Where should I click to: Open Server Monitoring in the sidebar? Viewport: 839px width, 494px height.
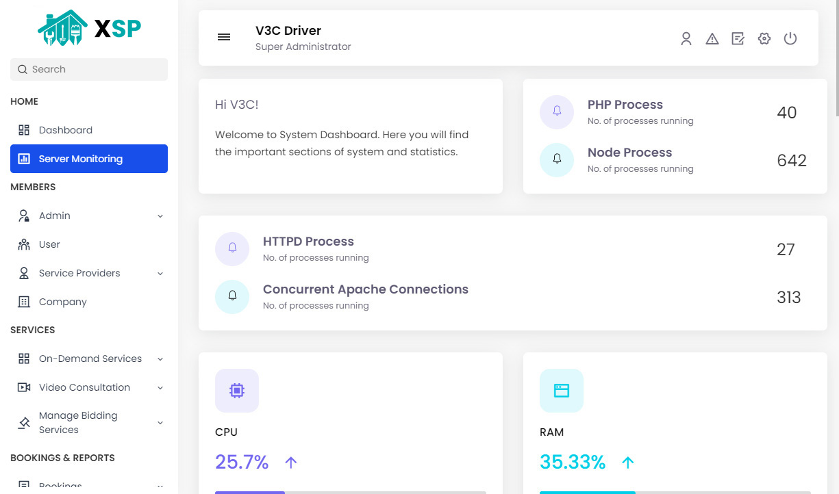(81, 158)
